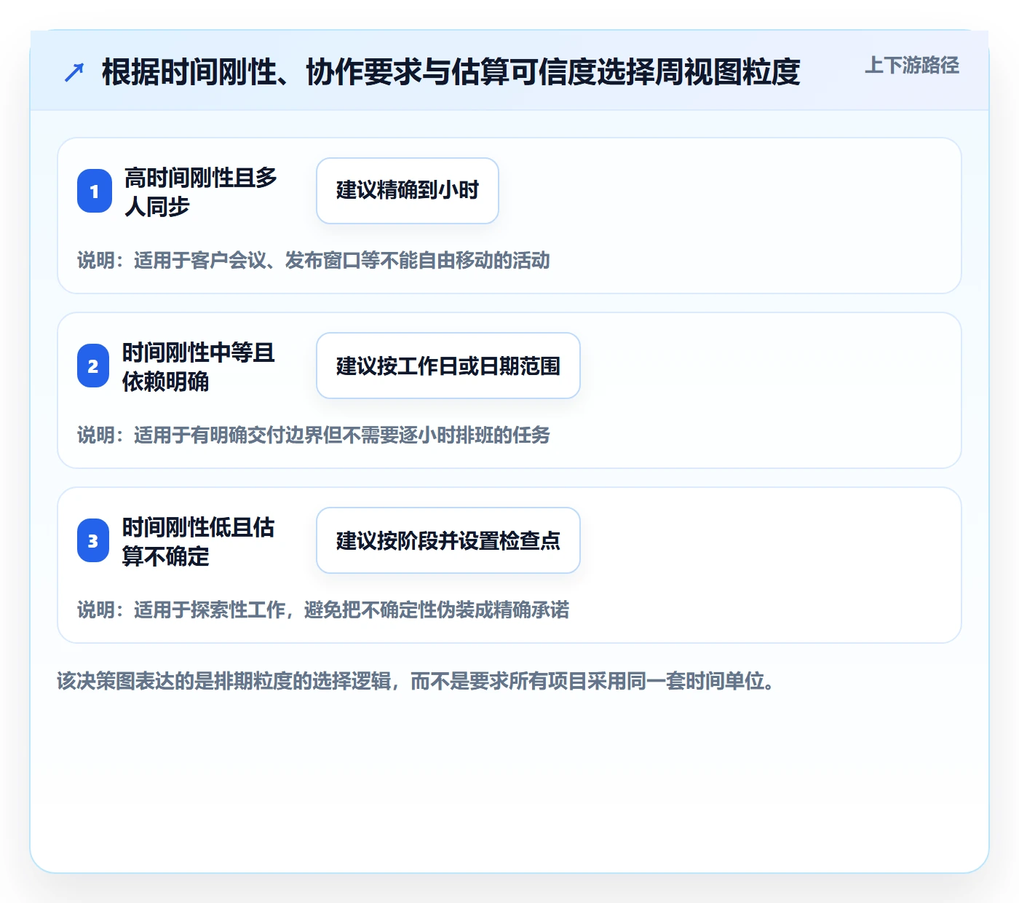Click the 上下游路径 label in the header
This screenshot has width=1019, height=903.
[x=911, y=66]
